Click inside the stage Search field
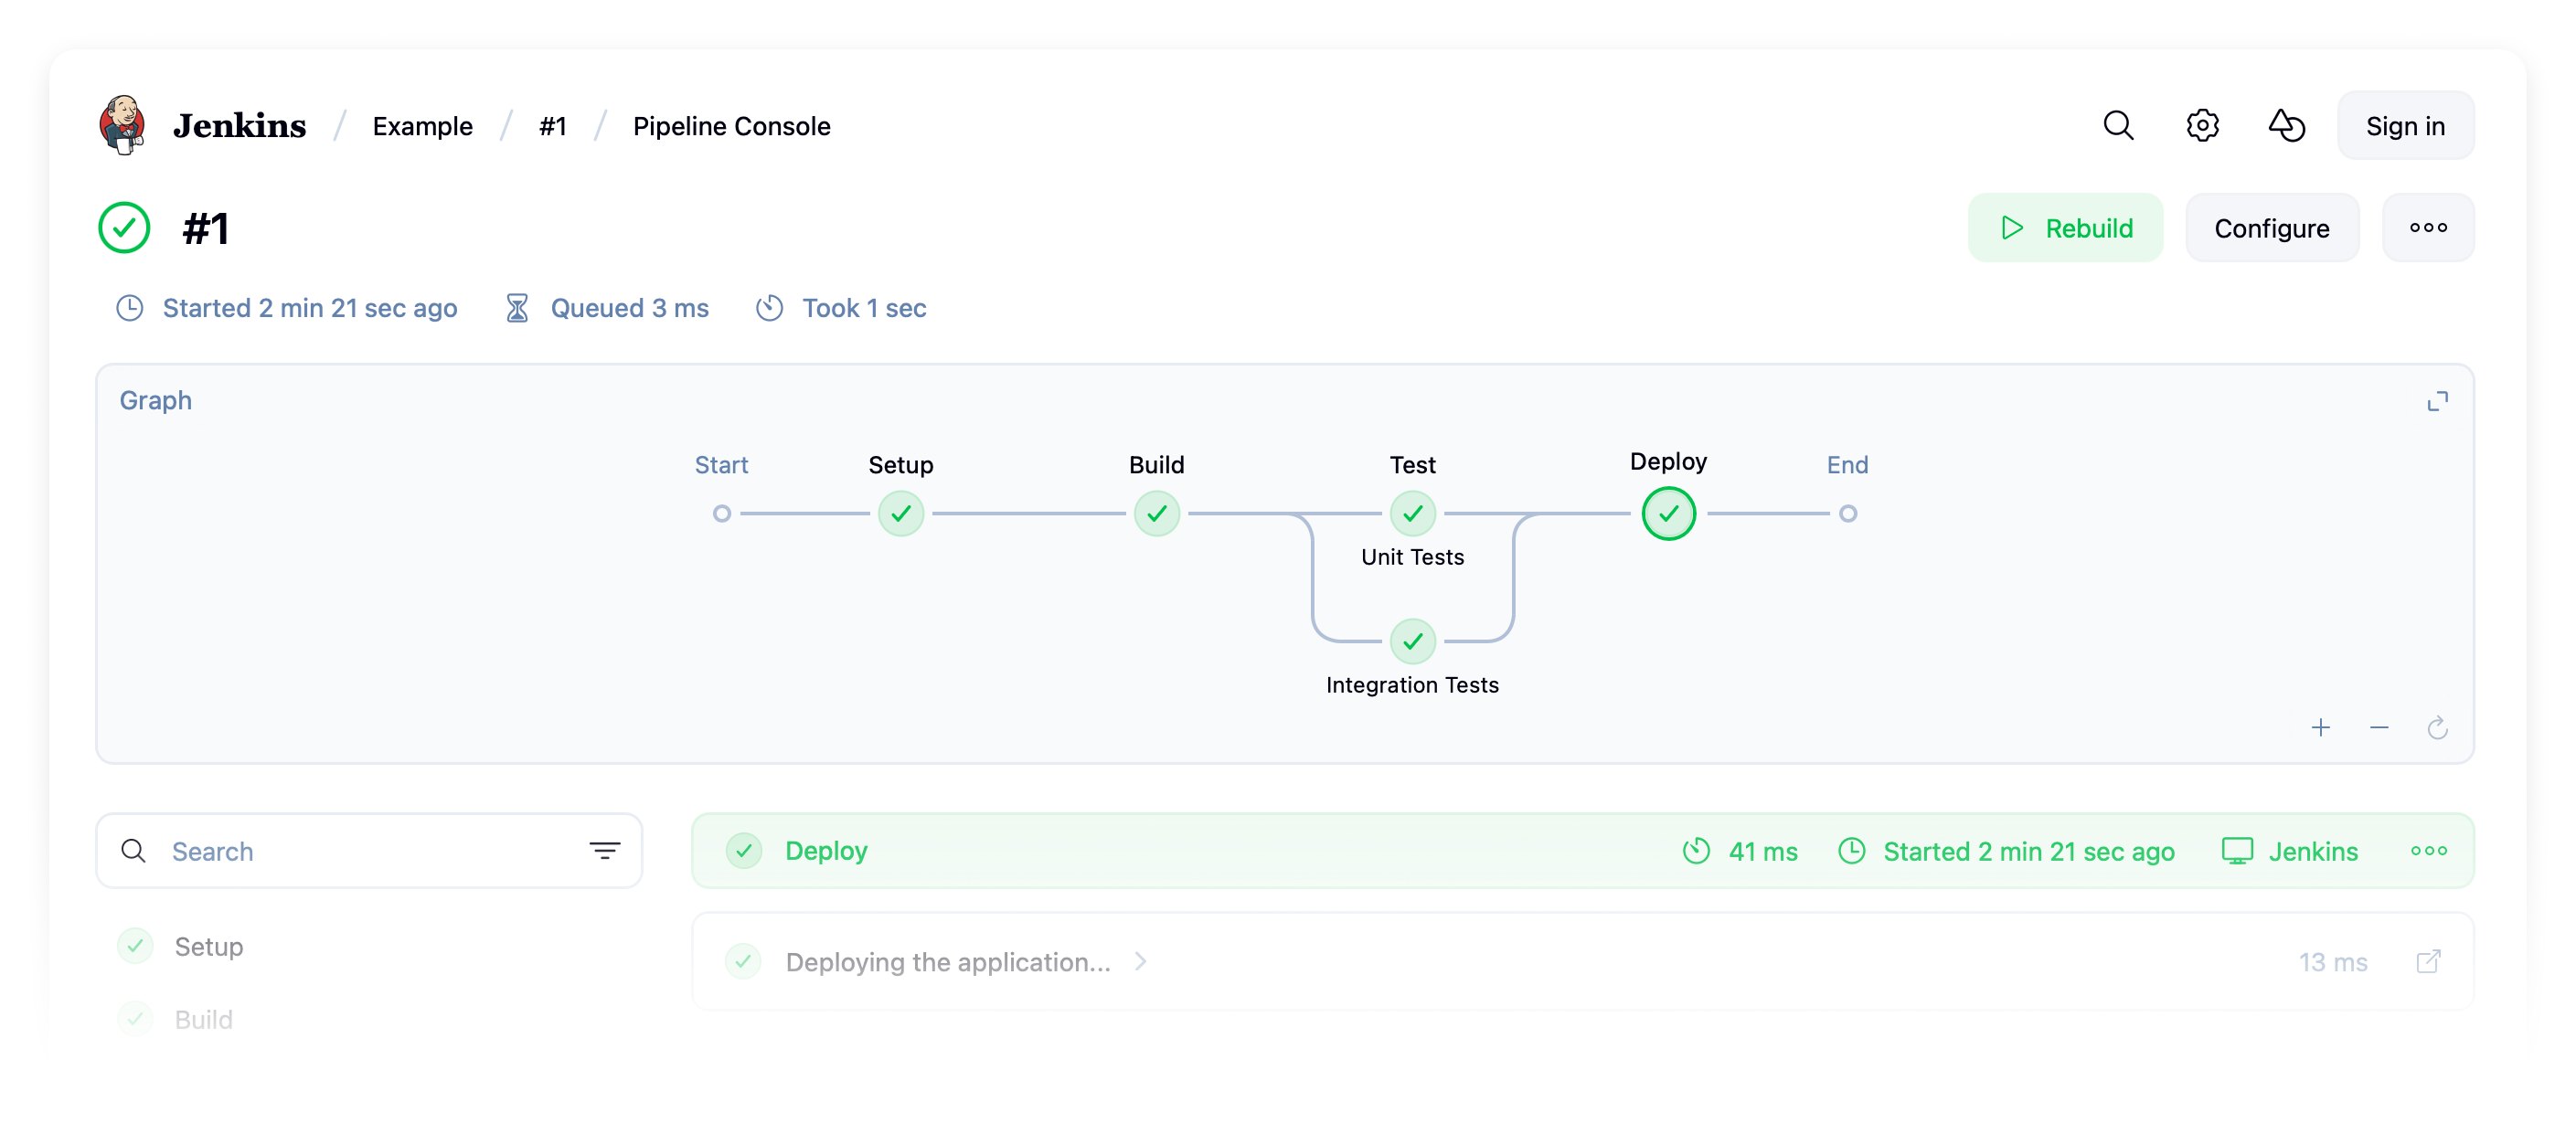The width and height of the screenshot is (2576, 1123). [360, 850]
